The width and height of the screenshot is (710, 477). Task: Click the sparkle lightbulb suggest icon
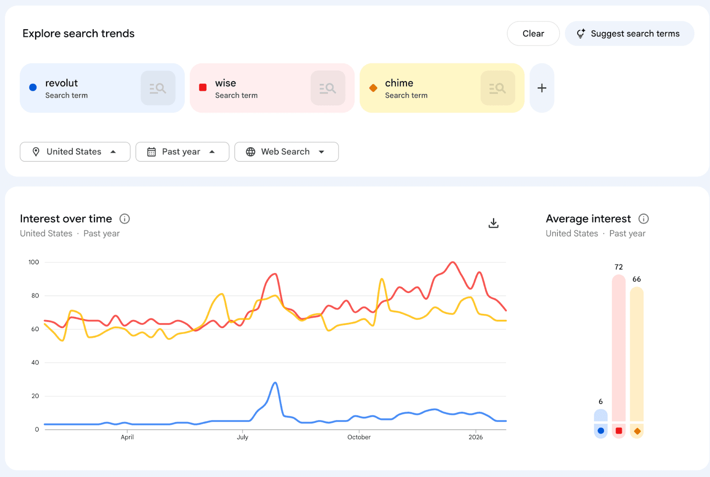[581, 34]
